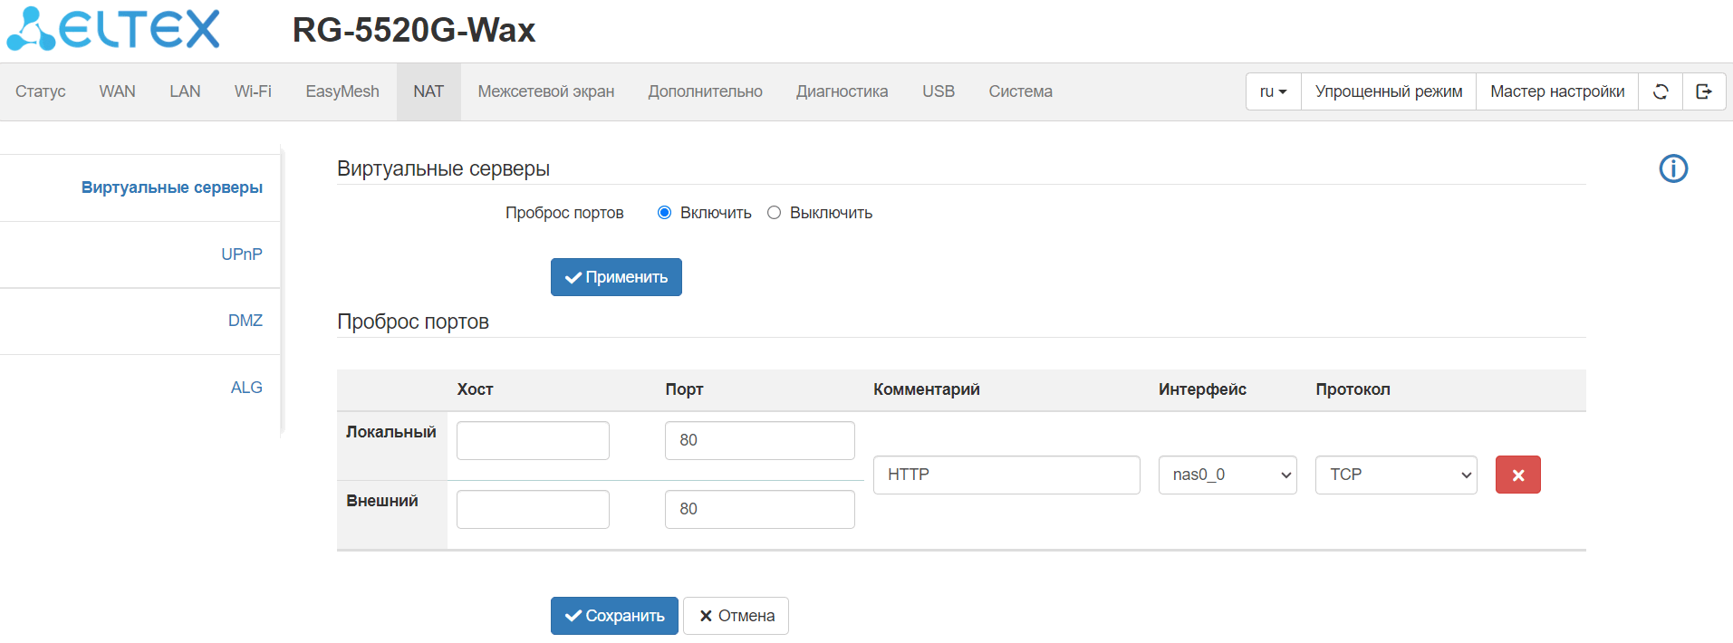Open the UPnP sidebar link
Viewport: 1733px width, 643px height.
tap(241, 254)
